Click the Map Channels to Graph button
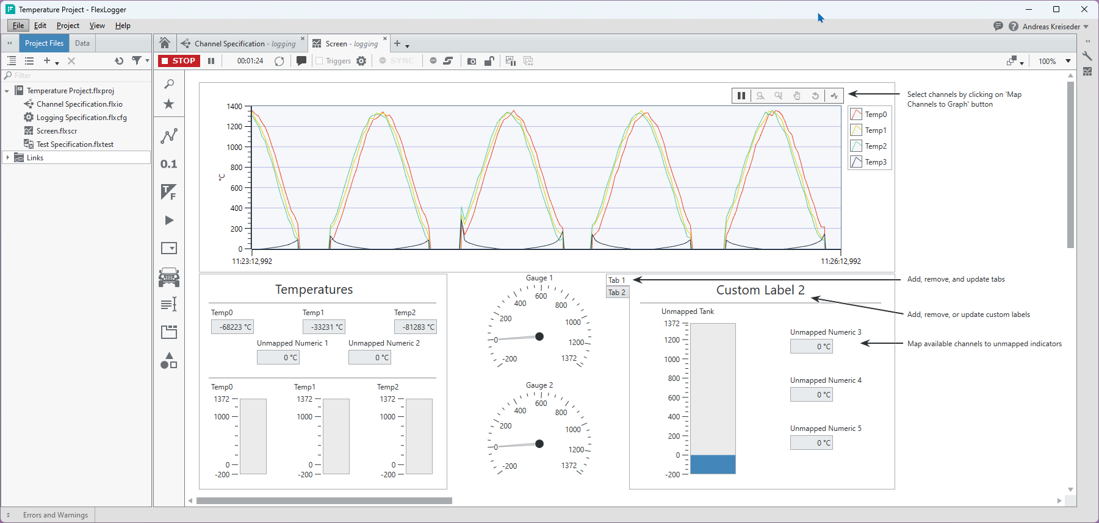The width and height of the screenshot is (1099, 523). tap(834, 96)
